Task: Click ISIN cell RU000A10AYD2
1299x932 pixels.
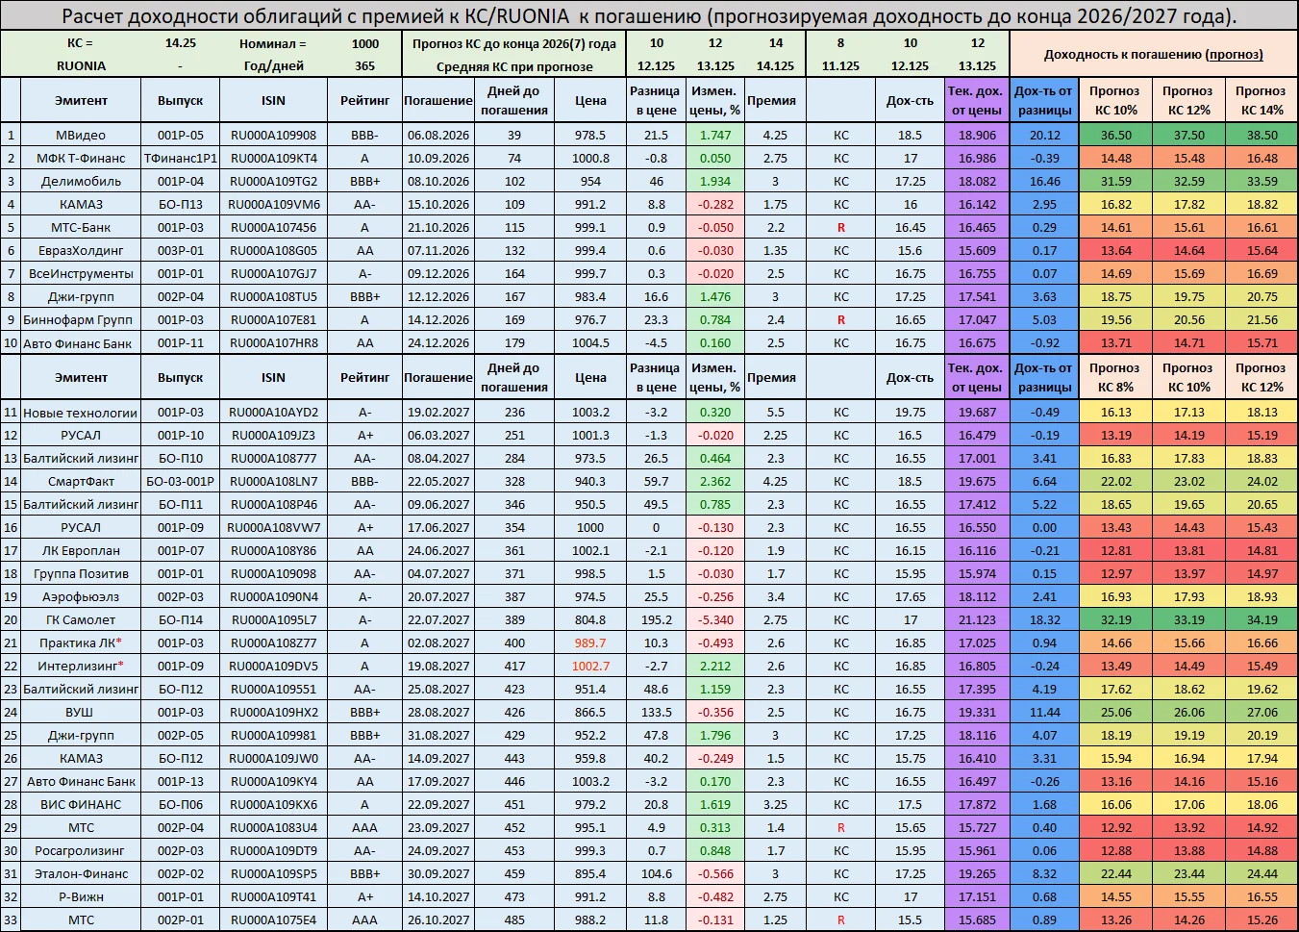Action: tap(273, 413)
